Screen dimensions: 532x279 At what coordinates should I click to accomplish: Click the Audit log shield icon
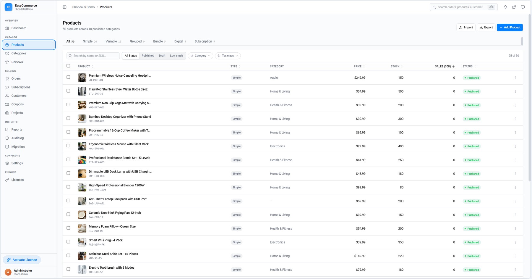[7, 138]
